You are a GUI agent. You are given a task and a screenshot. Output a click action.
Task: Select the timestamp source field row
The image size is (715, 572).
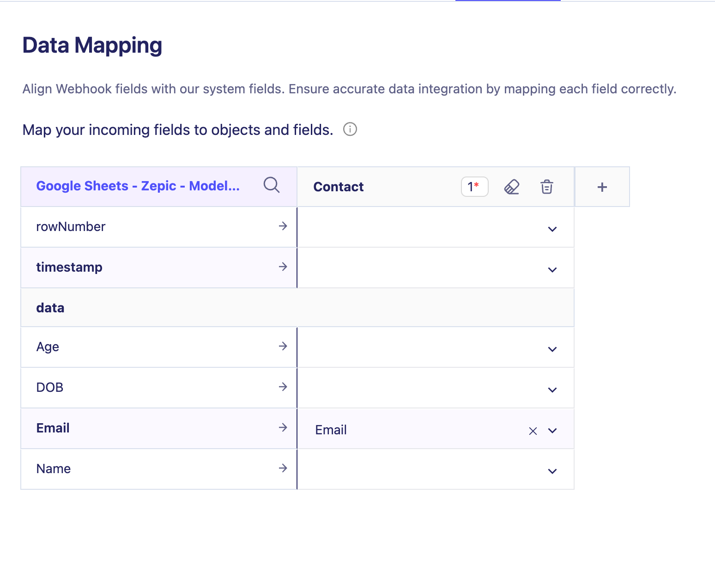coord(139,268)
